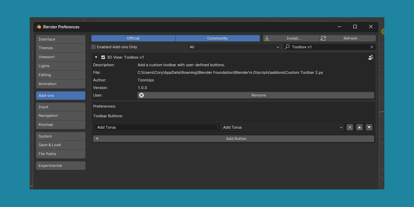414x207 pixels.
Task: Click the Add Torus name text field
Action: pyautogui.click(x=156, y=127)
